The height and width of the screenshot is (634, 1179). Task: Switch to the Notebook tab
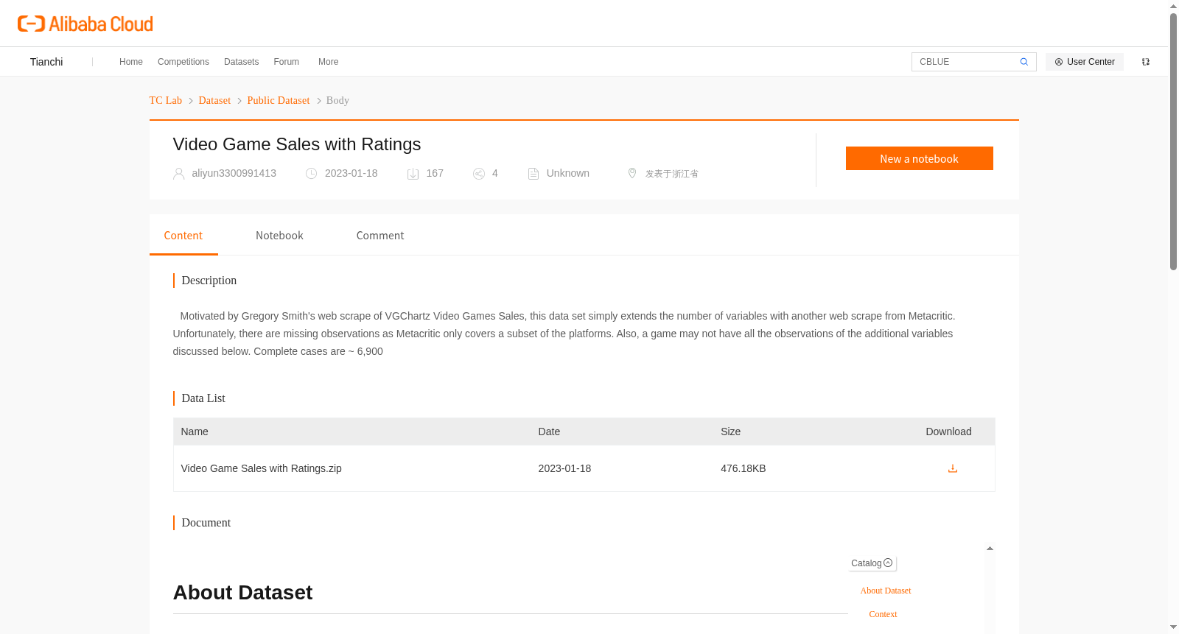pyautogui.click(x=279, y=236)
